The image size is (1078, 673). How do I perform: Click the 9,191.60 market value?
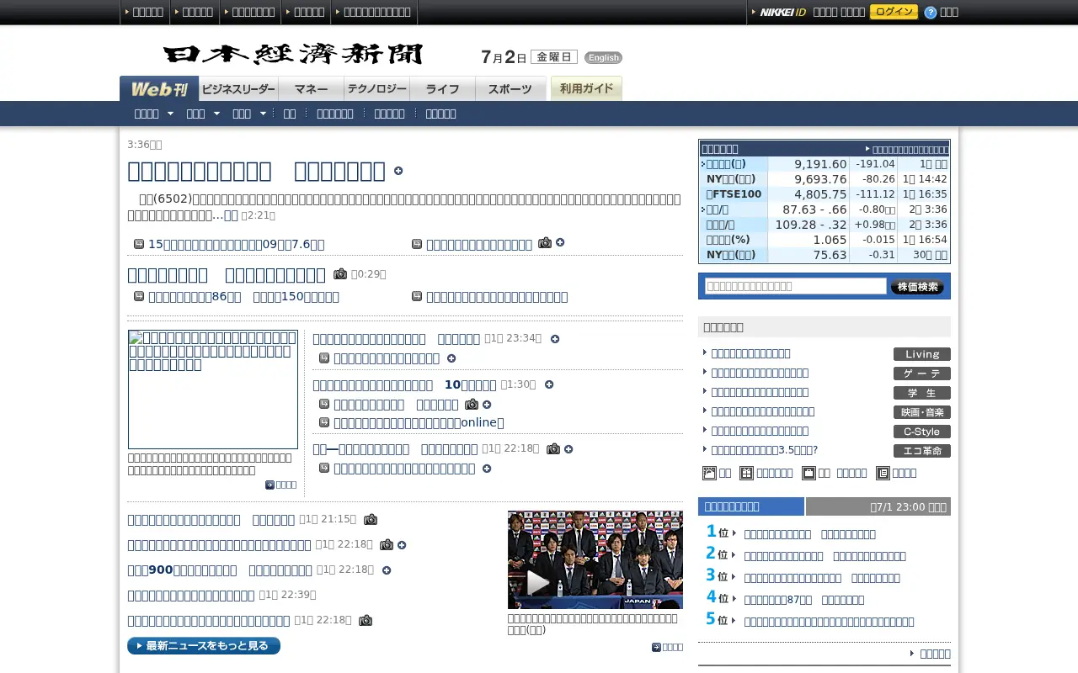(820, 164)
